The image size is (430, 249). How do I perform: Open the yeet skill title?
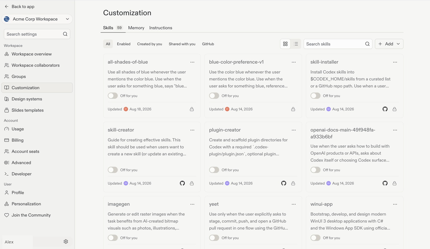[x=214, y=204]
